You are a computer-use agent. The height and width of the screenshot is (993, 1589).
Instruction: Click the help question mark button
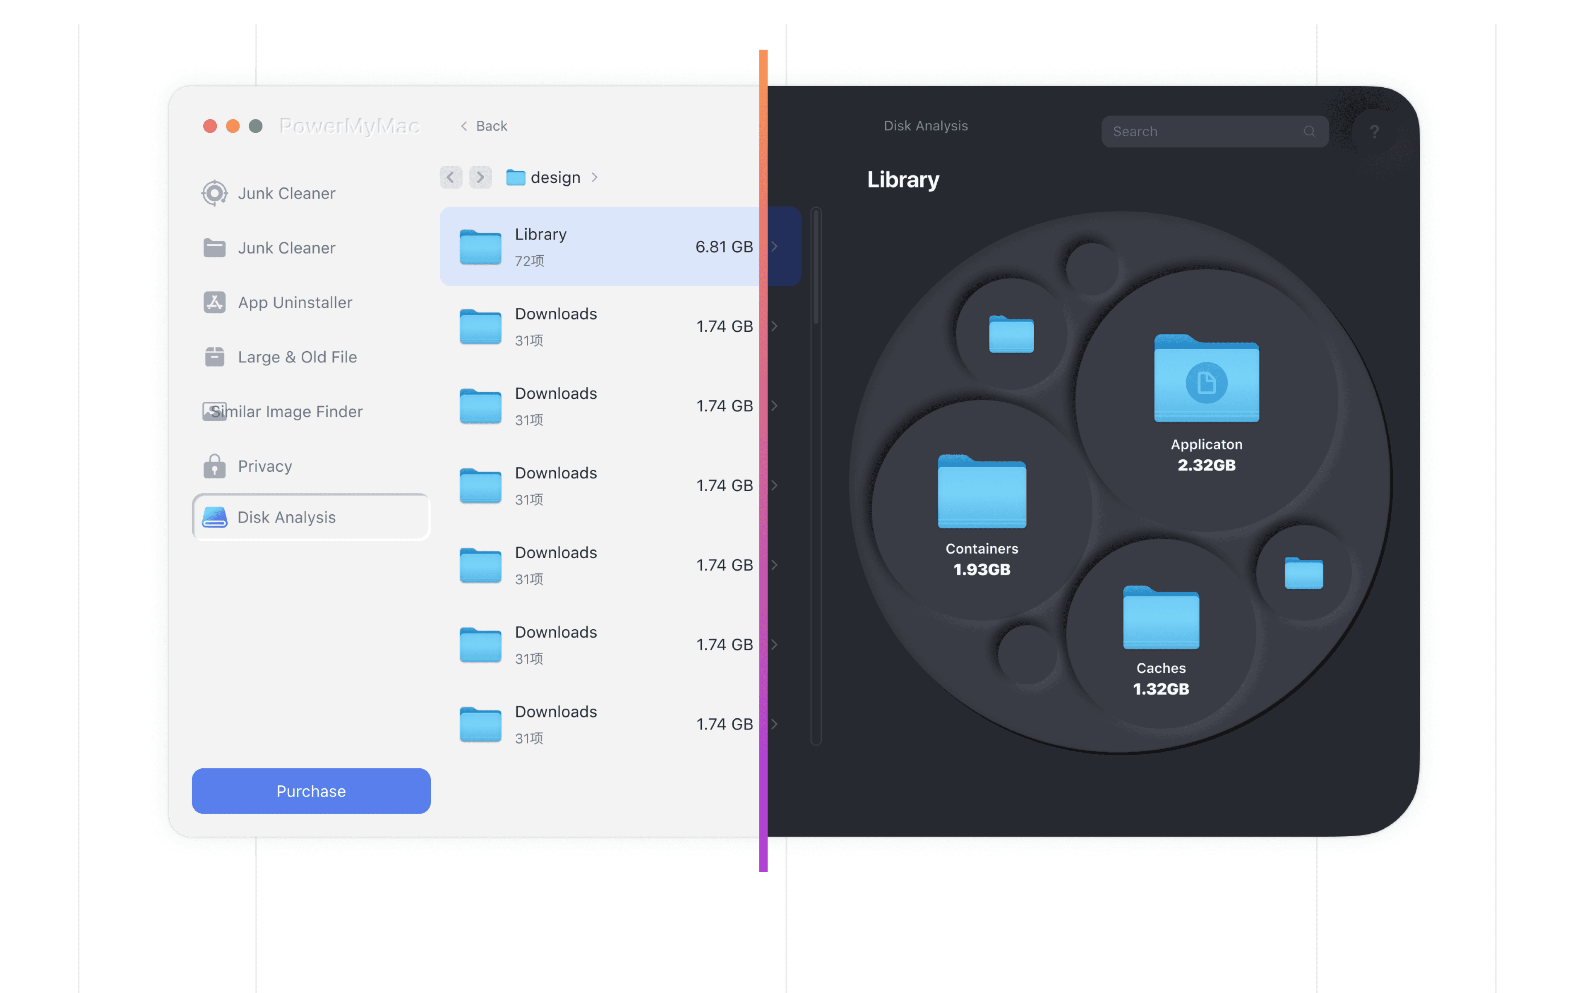[1374, 131]
